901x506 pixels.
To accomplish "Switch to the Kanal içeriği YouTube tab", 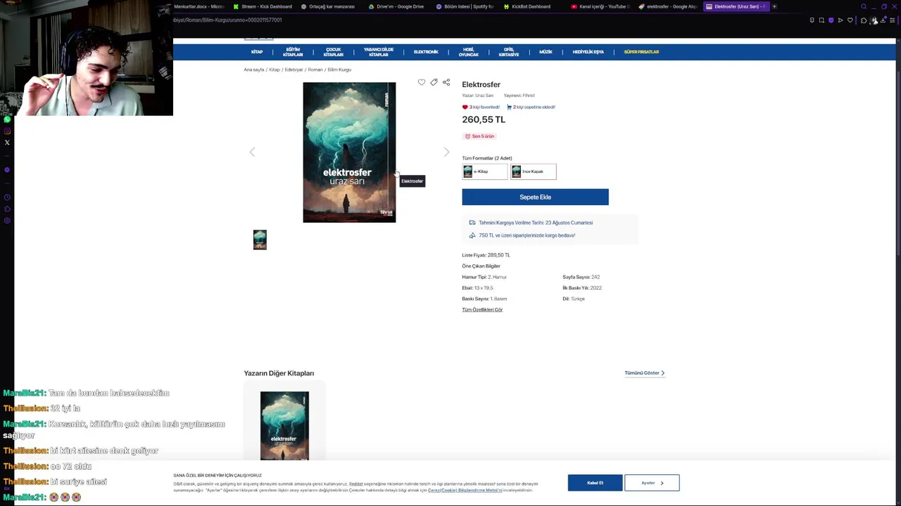I will [x=600, y=6].
